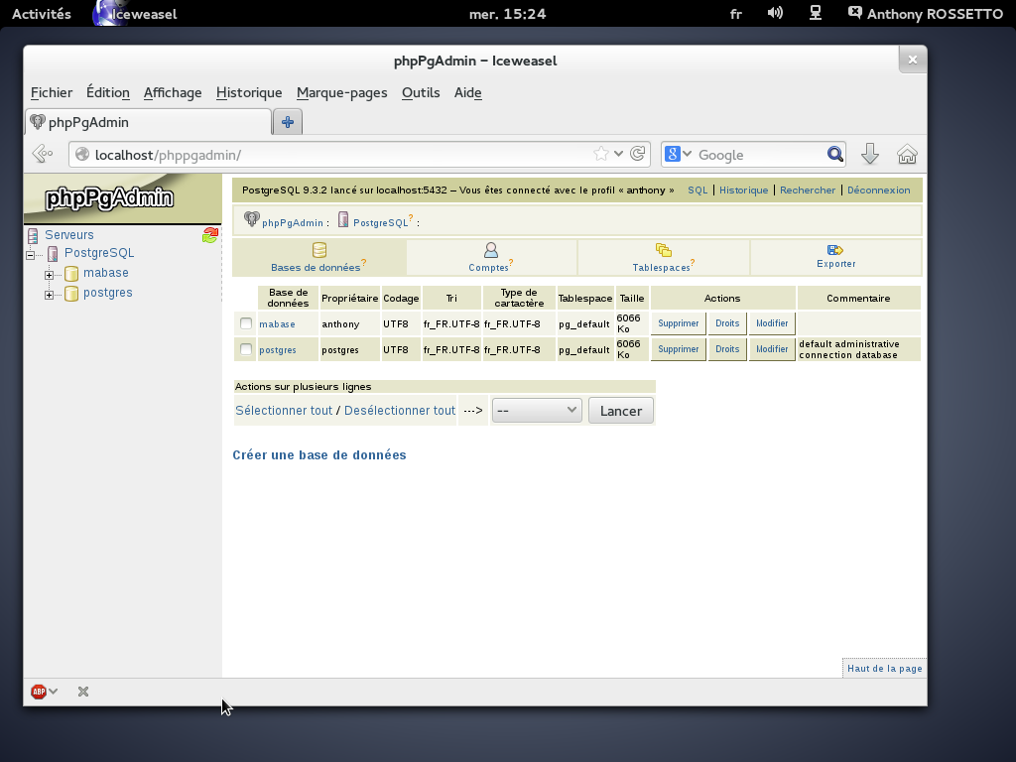The image size is (1016, 762).
Task: Click the Déconnexion link
Action: coord(879,190)
